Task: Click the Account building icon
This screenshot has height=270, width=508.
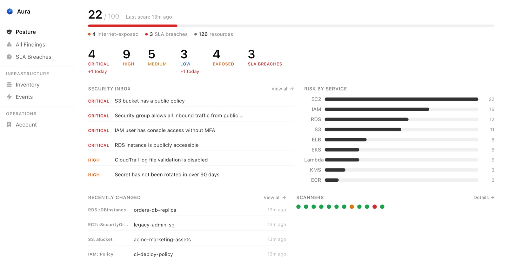Action: 9,125
